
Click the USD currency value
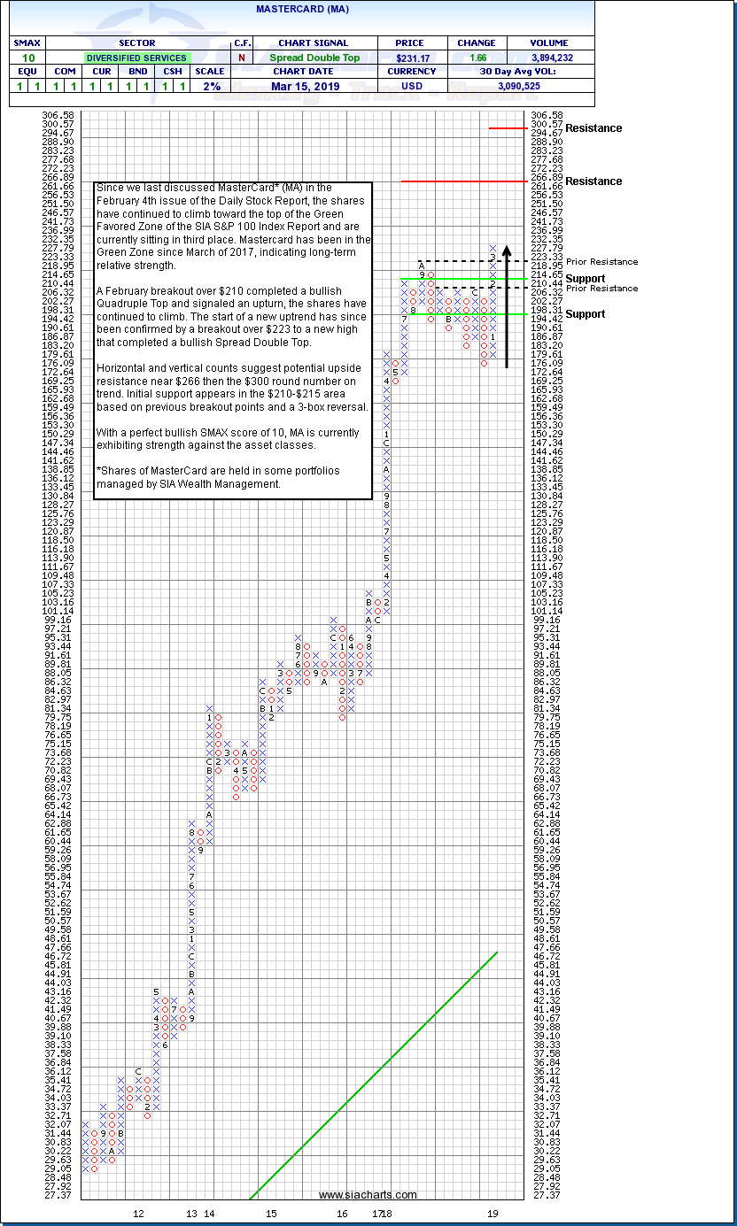(x=410, y=87)
